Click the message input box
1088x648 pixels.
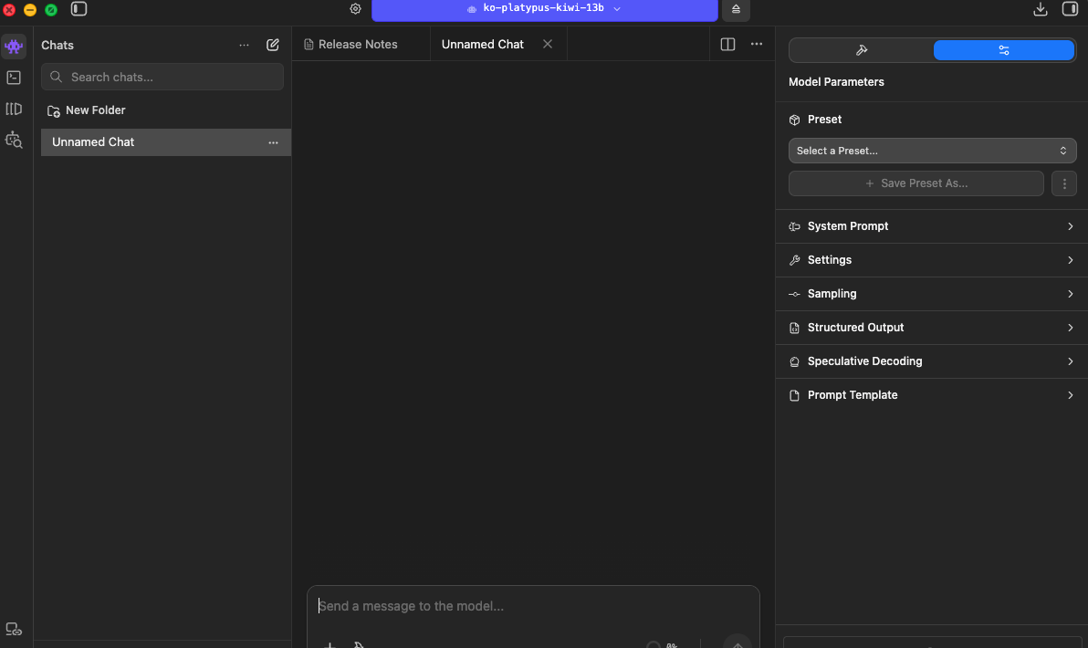pos(533,606)
